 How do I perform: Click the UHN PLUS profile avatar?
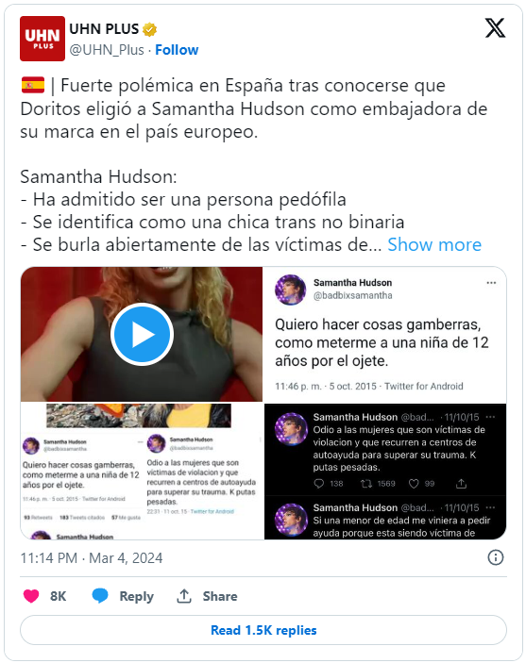[42, 39]
